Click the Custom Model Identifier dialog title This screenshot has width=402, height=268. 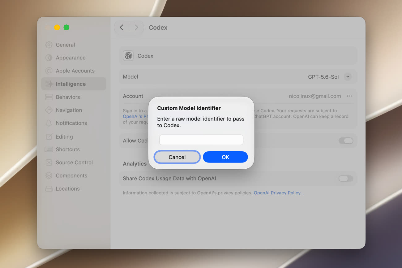click(x=189, y=108)
